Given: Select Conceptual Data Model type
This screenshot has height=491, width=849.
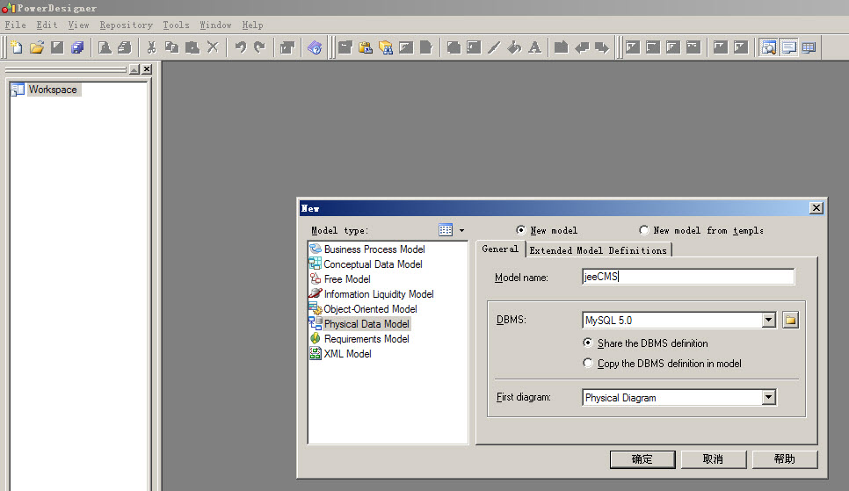Looking at the screenshot, I should point(373,264).
